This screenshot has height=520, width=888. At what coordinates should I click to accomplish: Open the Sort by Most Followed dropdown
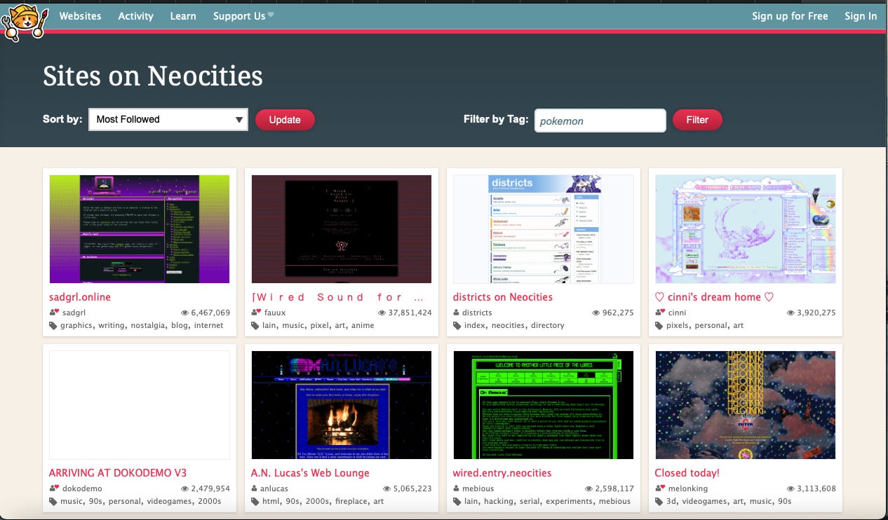[168, 119]
